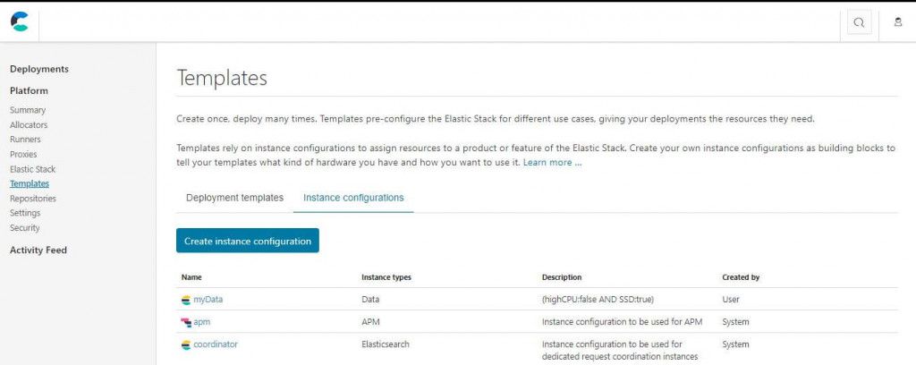Click the coordinator Elasticsearch icon
Viewport: 916px width, 365px height.
tap(186, 344)
